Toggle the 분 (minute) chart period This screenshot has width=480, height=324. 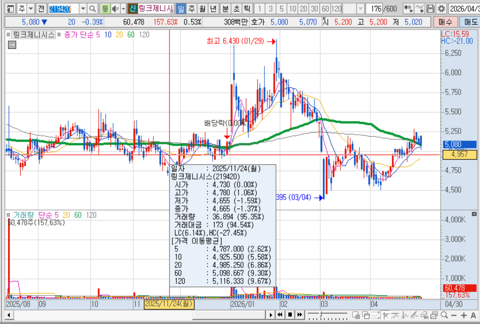coord(225,8)
